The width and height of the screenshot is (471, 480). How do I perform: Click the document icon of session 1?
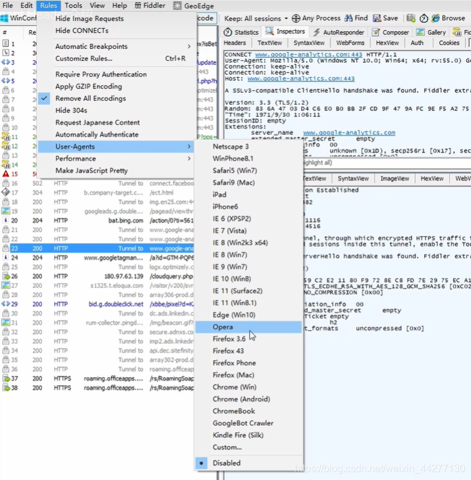coord(6,43)
